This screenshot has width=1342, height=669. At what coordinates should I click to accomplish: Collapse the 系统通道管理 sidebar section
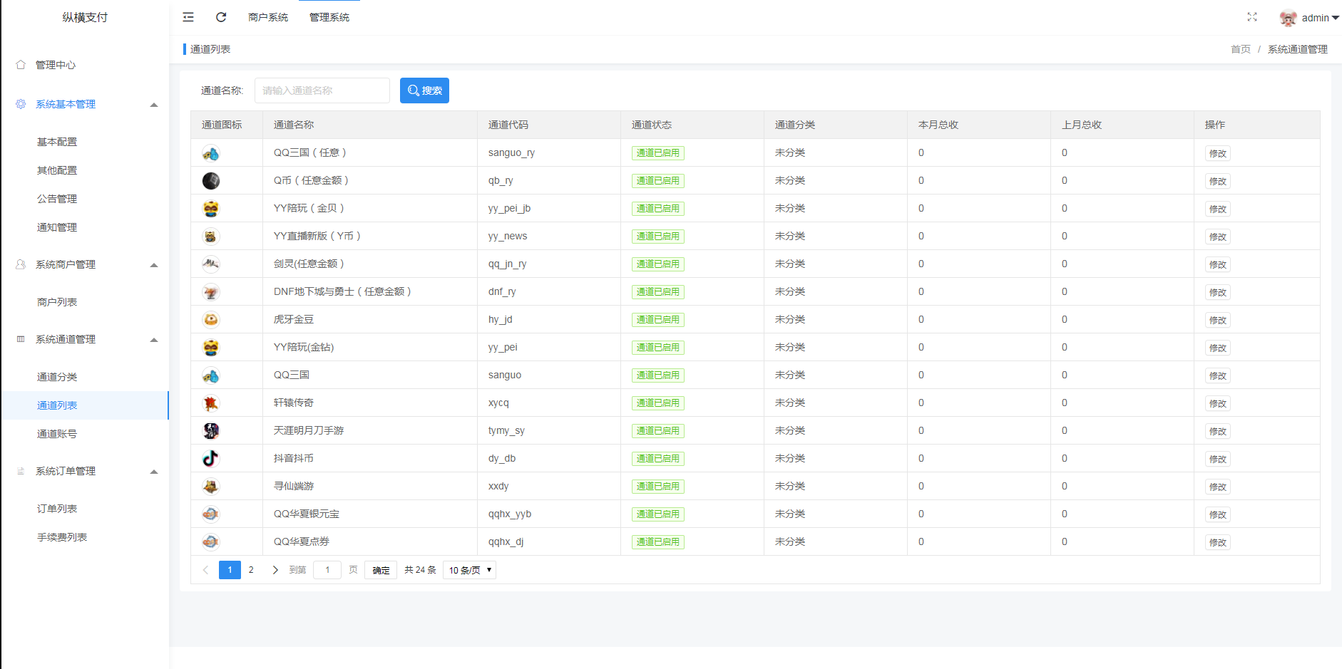pyautogui.click(x=153, y=340)
